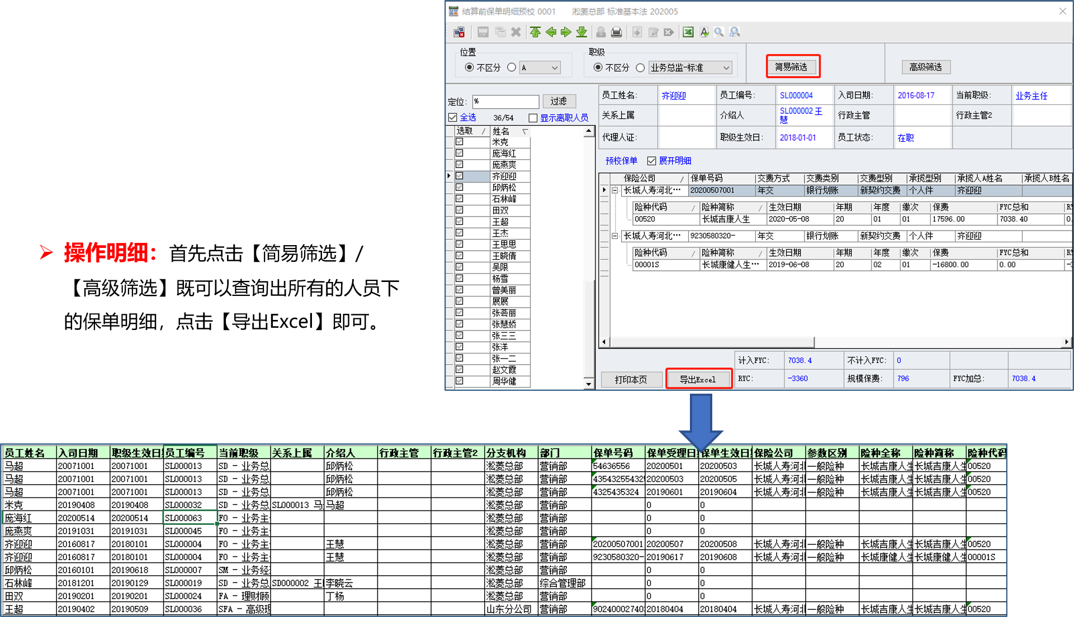Click the 定位 search input field
Screen dimensions: 1074x617
pyautogui.click(x=505, y=101)
